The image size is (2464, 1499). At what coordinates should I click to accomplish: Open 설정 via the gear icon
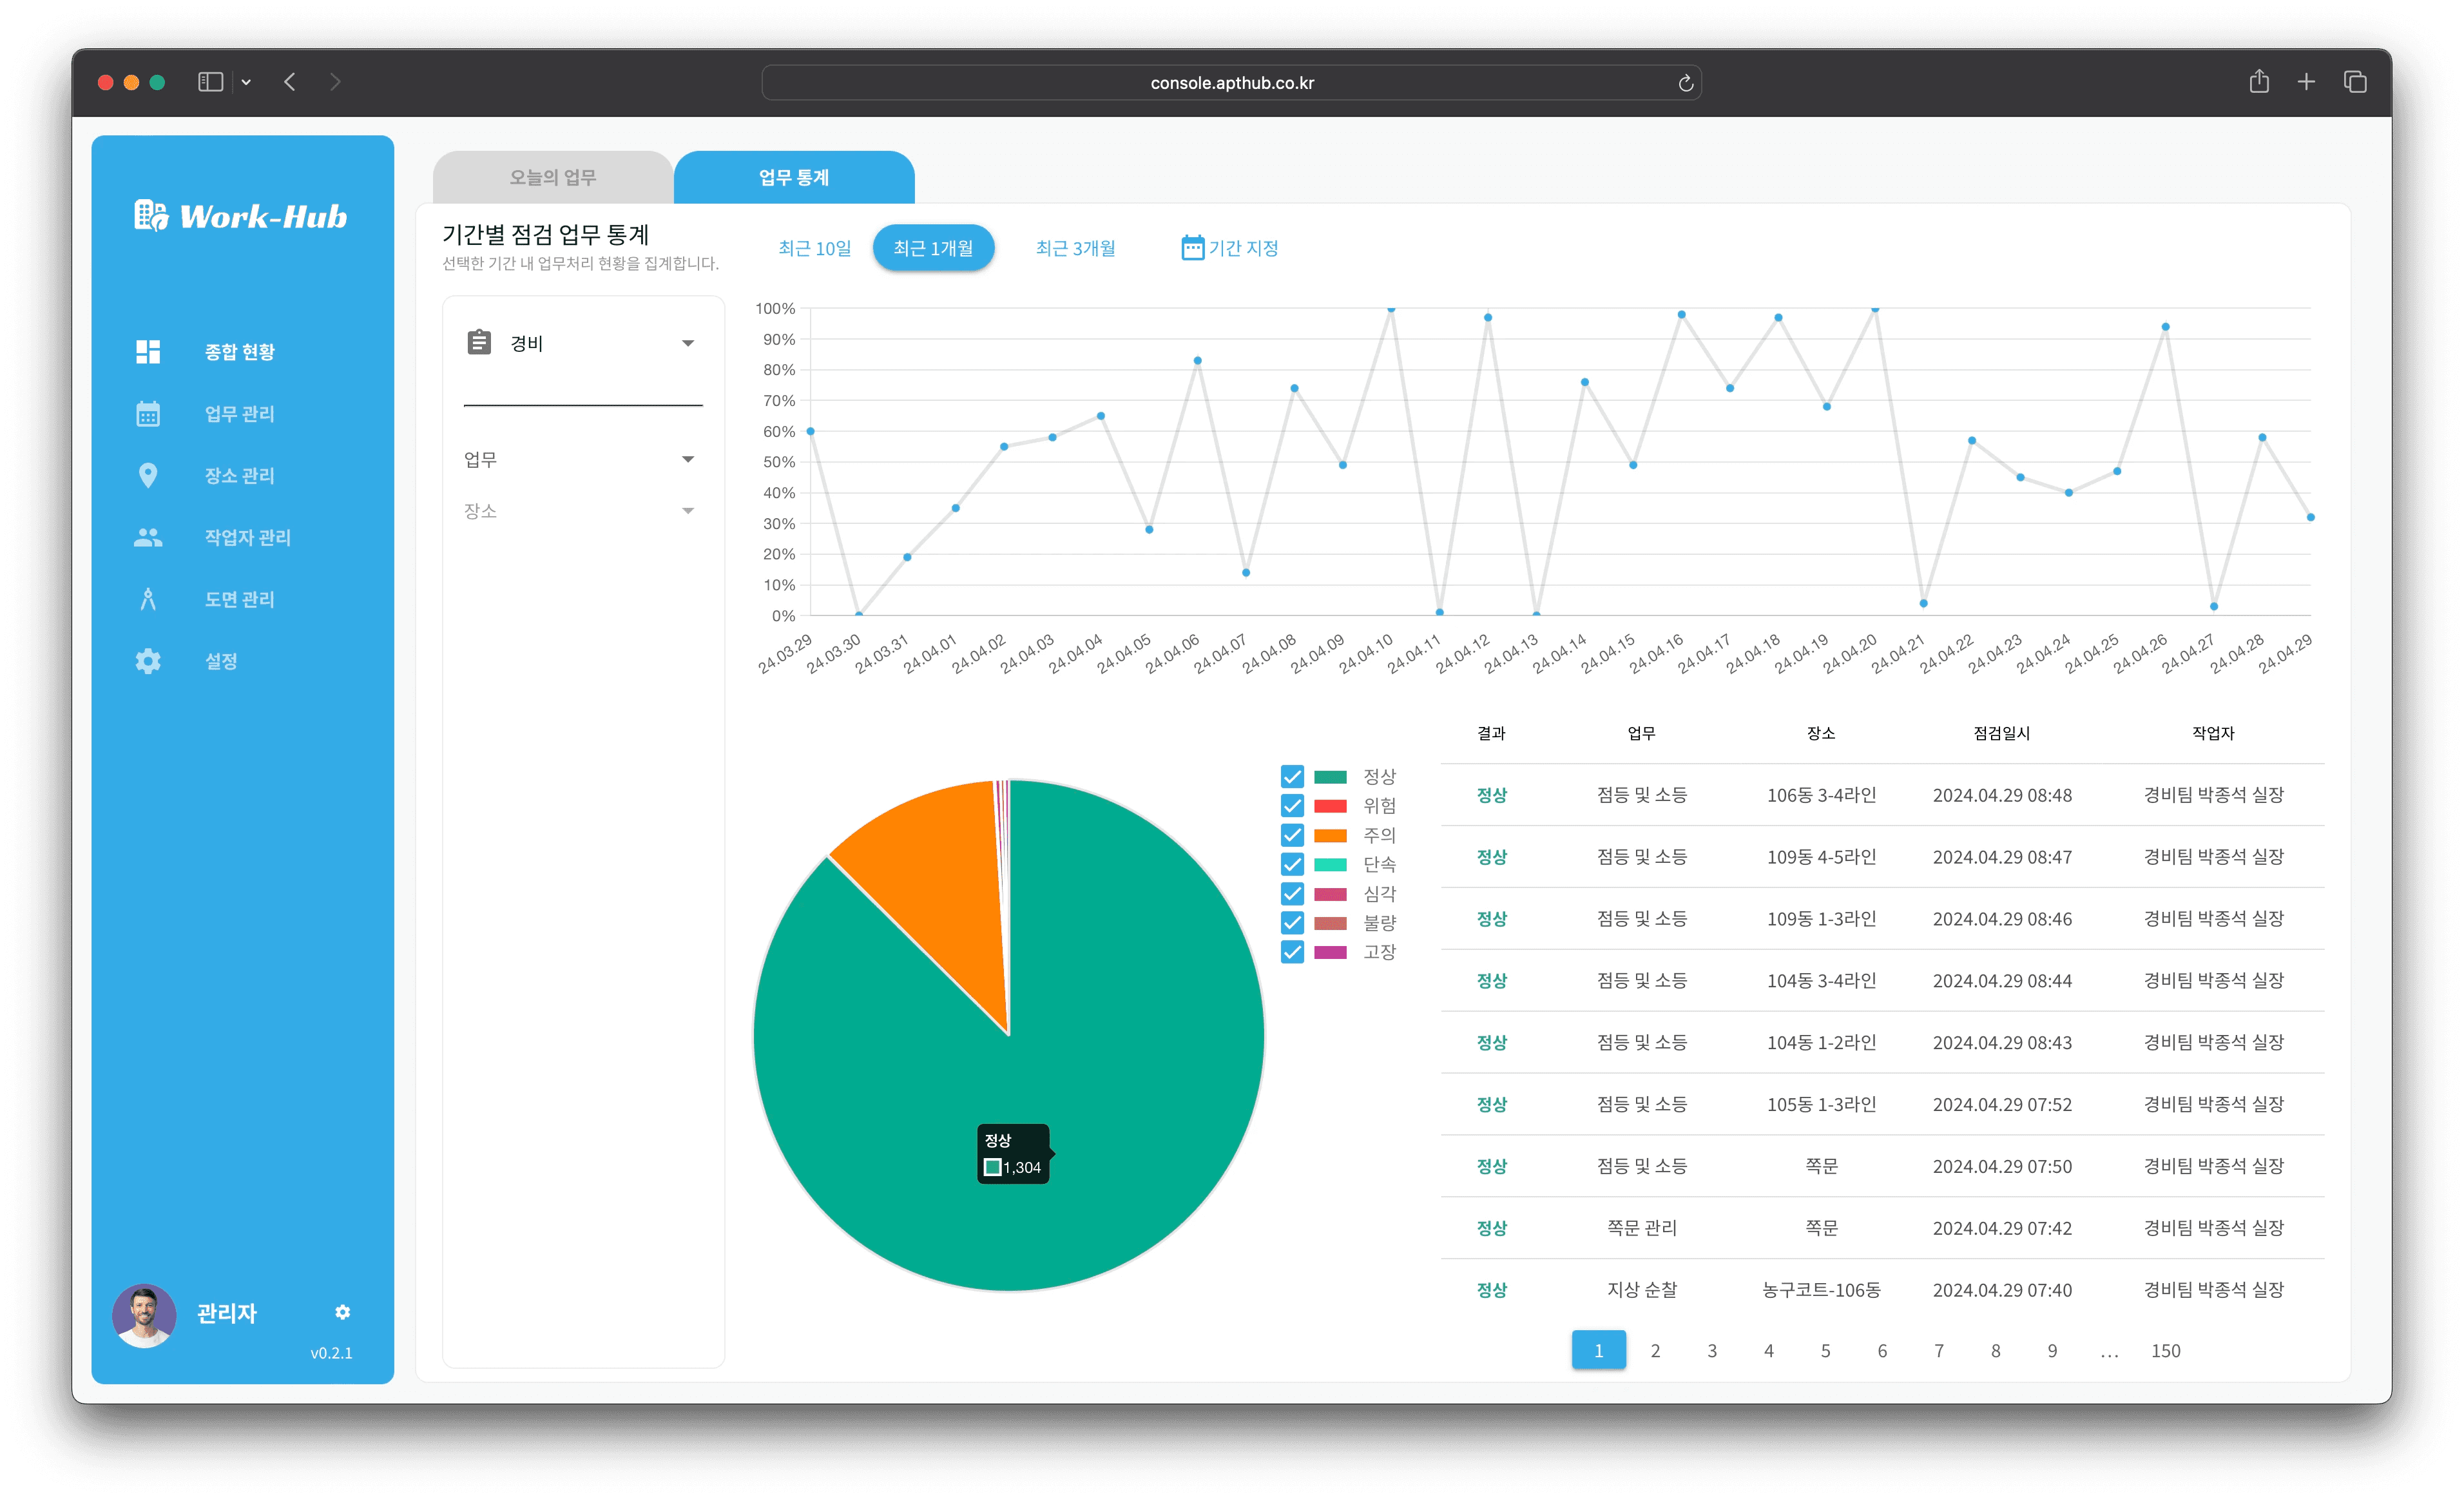pos(148,661)
